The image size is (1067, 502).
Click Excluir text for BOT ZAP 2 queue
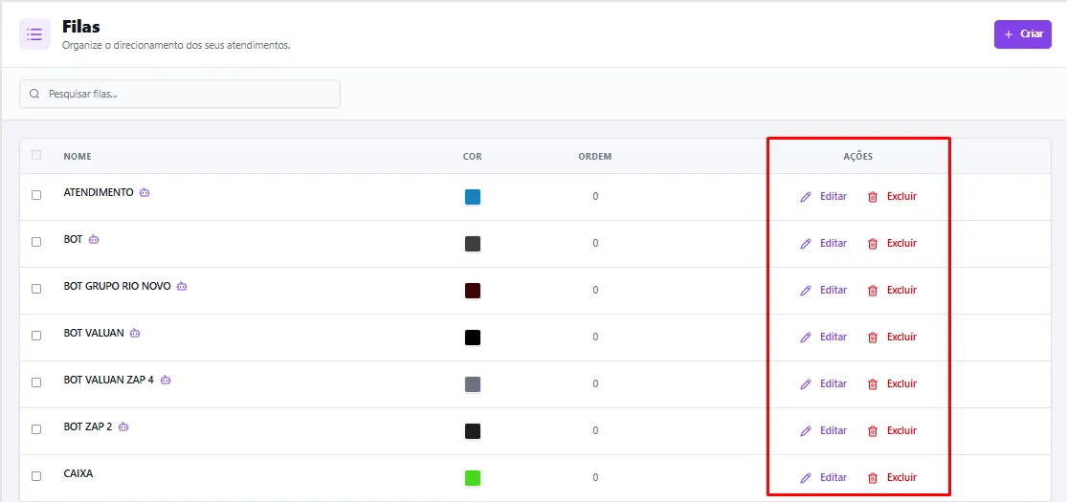pos(901,430)
